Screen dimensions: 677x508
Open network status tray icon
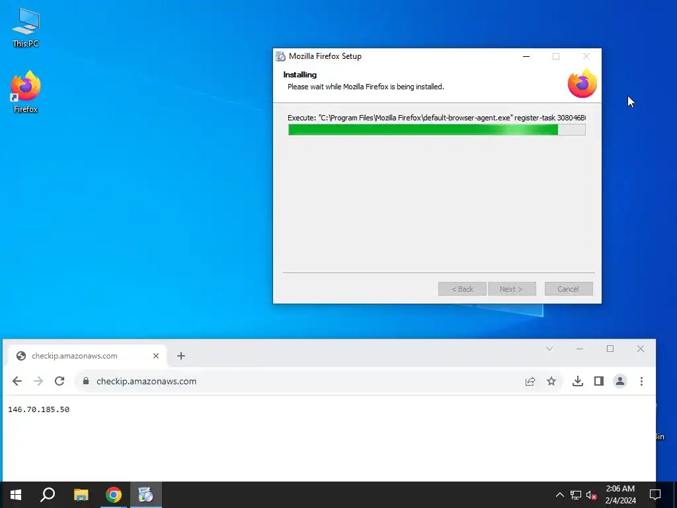click(576, 495)
